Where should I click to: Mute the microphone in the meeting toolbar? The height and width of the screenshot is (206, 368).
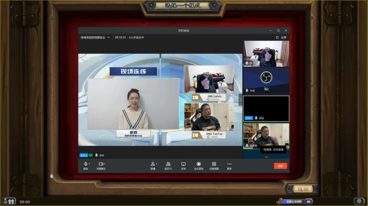86,166
